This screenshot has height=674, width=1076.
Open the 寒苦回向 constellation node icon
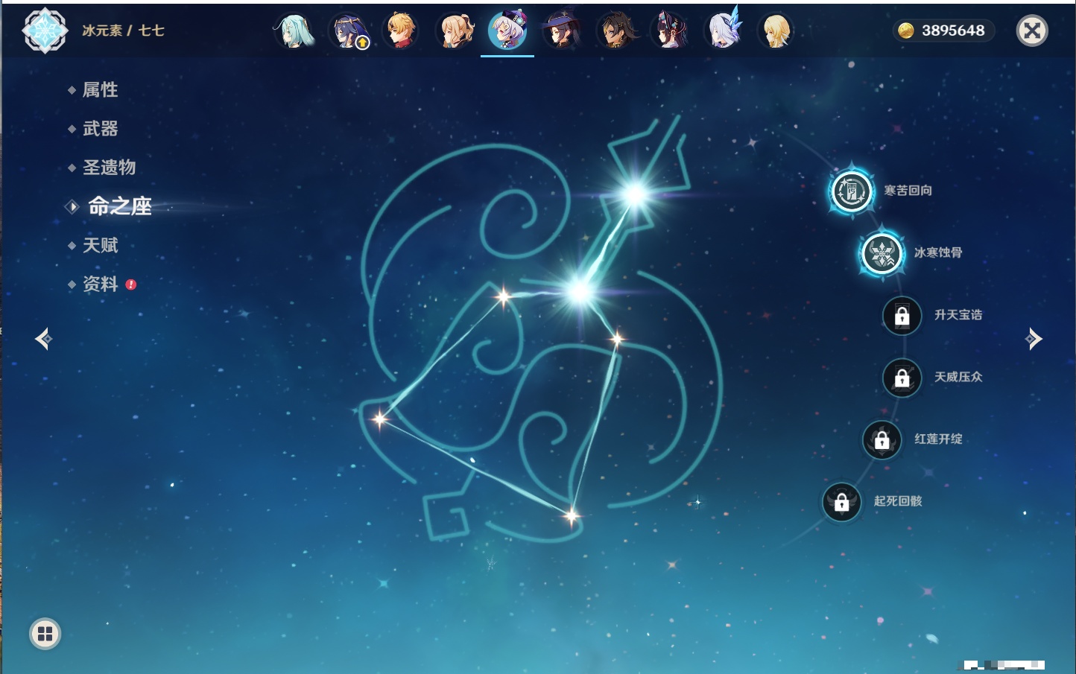(851, 191)
